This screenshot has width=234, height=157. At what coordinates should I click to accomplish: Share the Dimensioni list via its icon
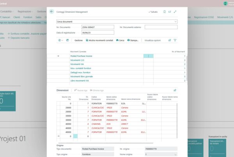(x=175, y=90)
